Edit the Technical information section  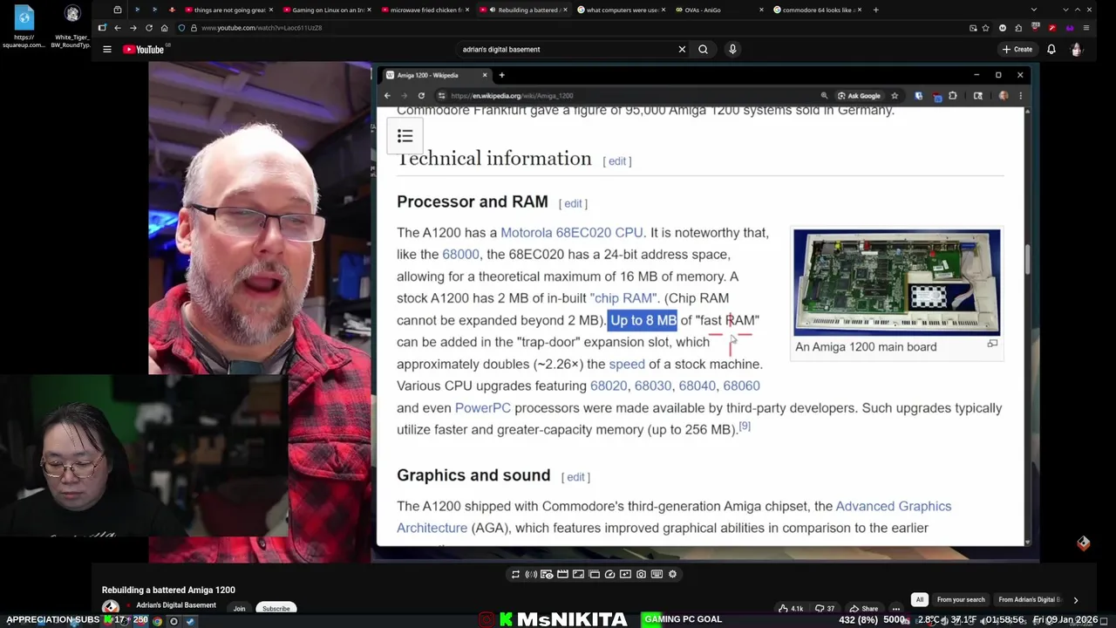tap(617, 160)
